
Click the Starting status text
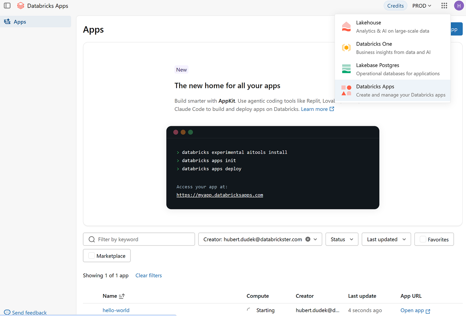pos(265,310)
